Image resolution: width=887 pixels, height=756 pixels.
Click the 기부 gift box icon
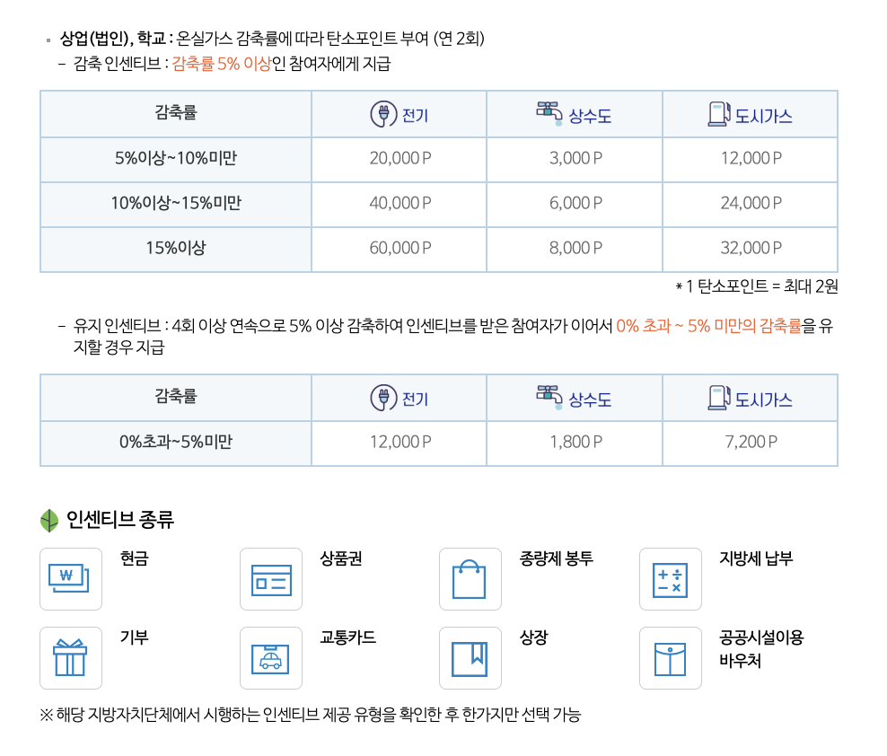(x=71, y=657)
